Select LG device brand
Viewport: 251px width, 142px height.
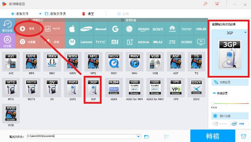point(129,29)
